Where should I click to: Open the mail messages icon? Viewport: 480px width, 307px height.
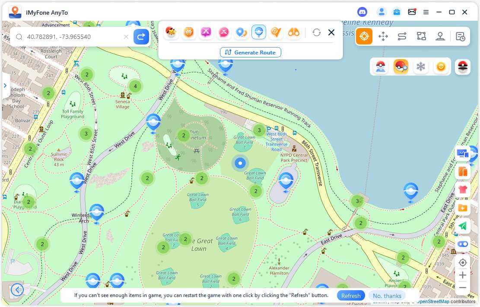412,12
